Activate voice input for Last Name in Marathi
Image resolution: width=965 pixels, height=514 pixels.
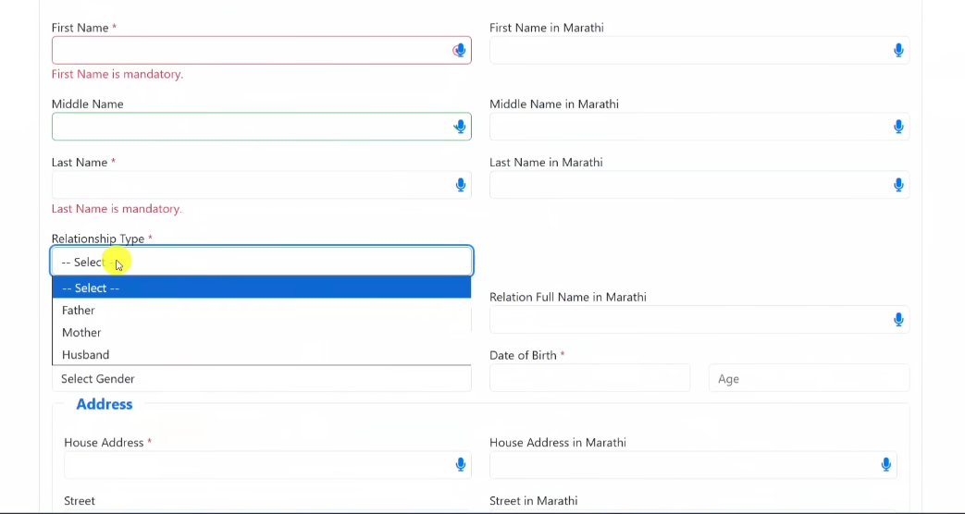point(897,185)
